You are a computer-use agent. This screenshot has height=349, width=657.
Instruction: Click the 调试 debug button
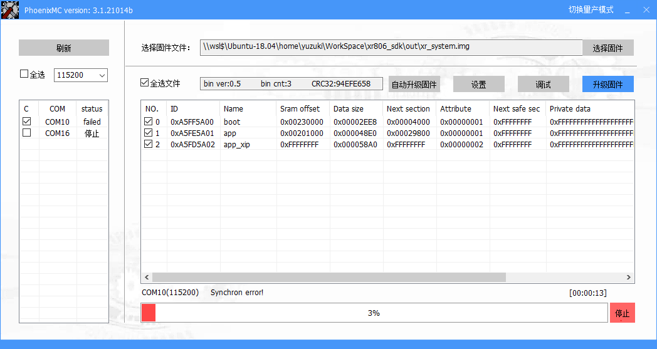543,84
